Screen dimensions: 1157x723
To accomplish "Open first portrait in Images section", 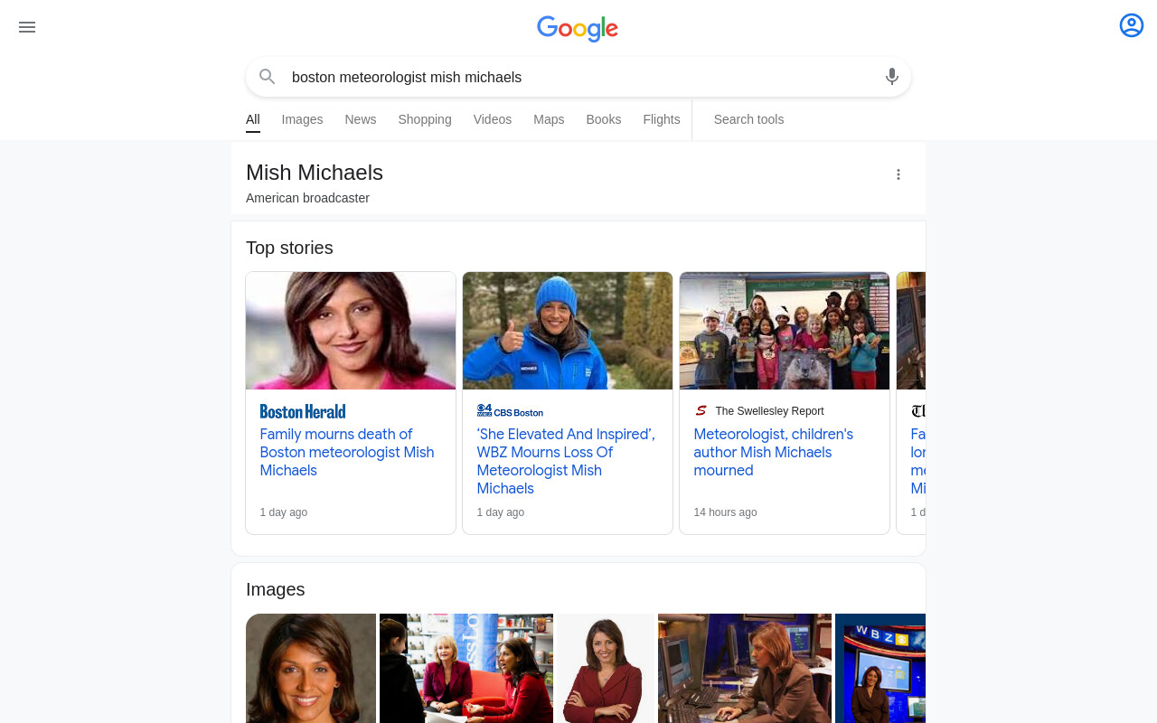I will pos(311,668).
